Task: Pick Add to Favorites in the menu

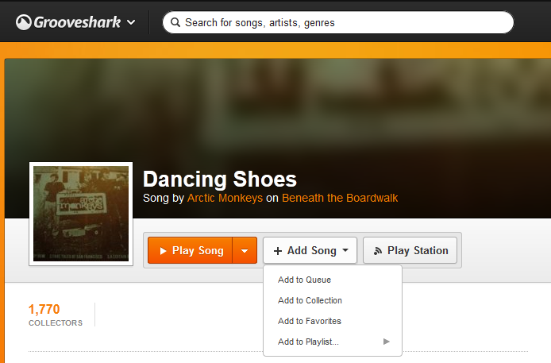Action: (309, 321)
